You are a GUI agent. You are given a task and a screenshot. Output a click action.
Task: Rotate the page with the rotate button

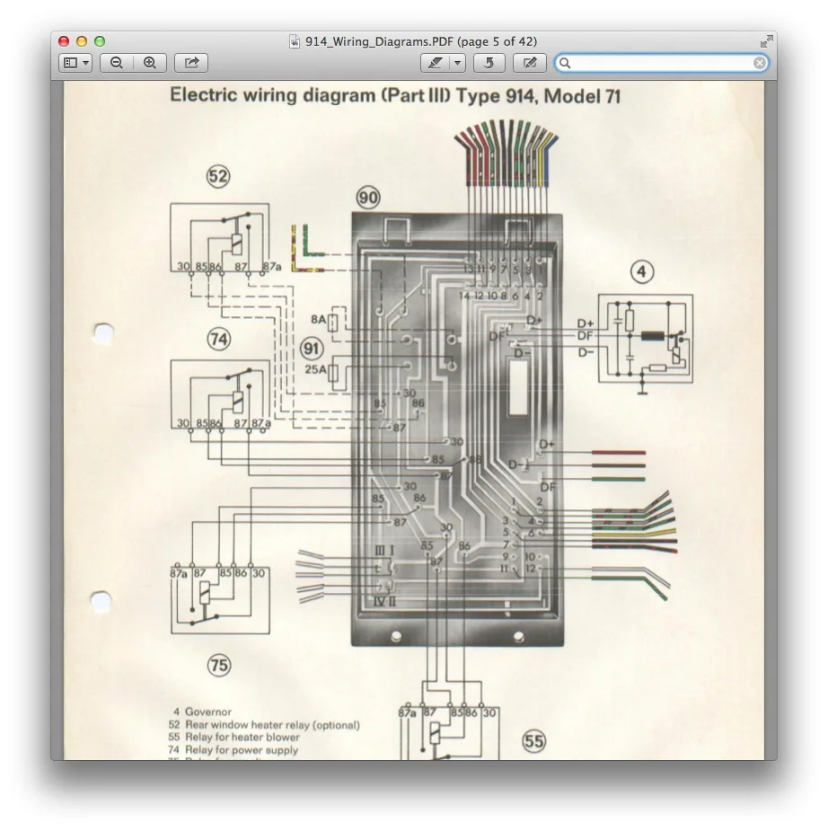[x=489, y=63]
